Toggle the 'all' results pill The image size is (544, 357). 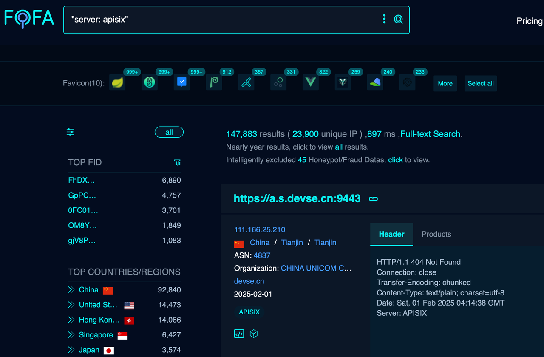pos(169,132)
